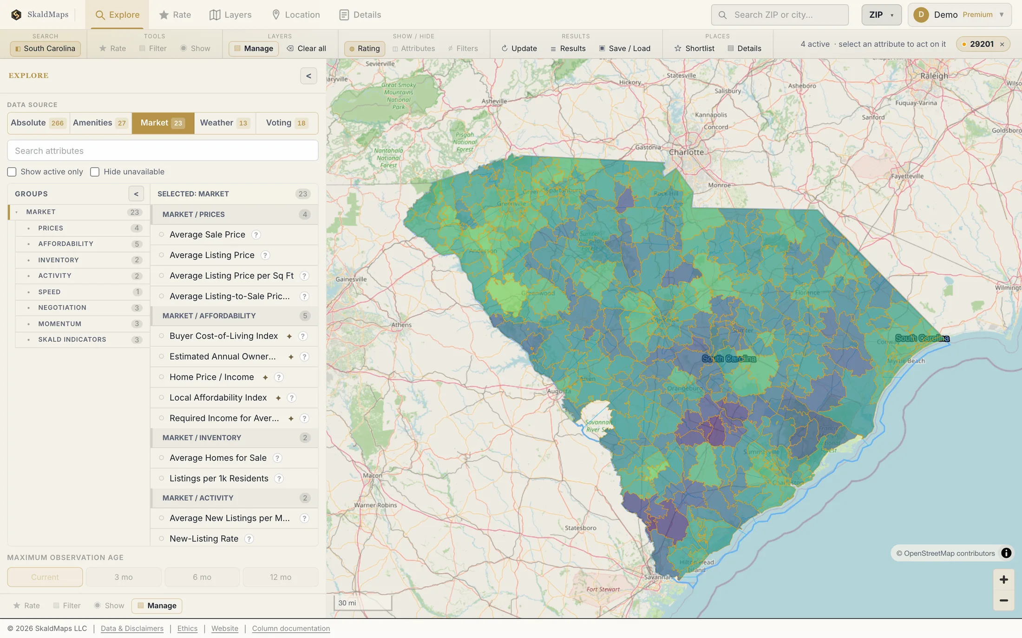This screenshot has width=1022, height=638.
Task: Click the Search ZIP or city box
Action: (x=780, y=15)
